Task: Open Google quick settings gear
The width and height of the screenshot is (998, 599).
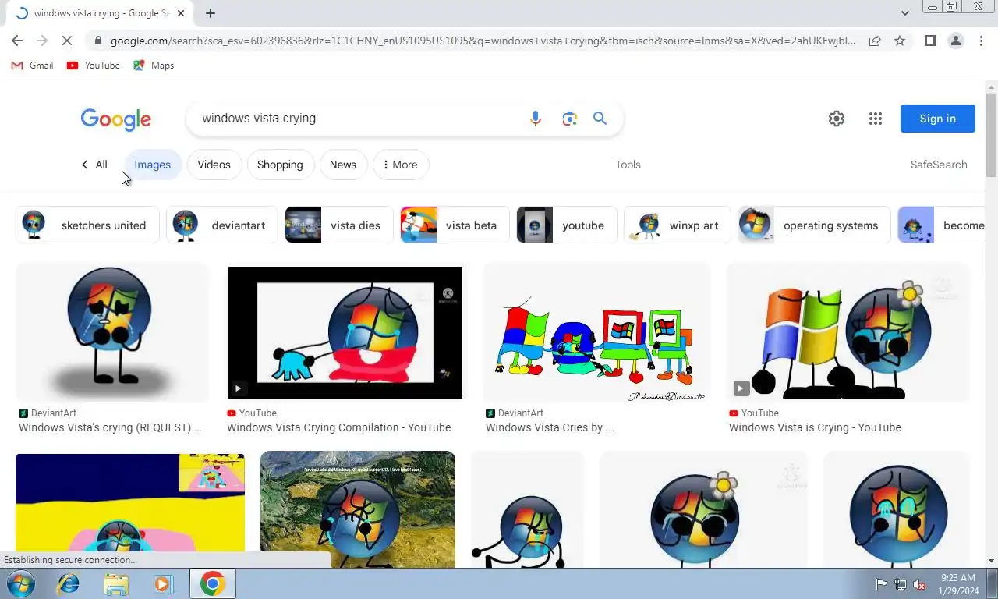Action: tap(837, 119)
